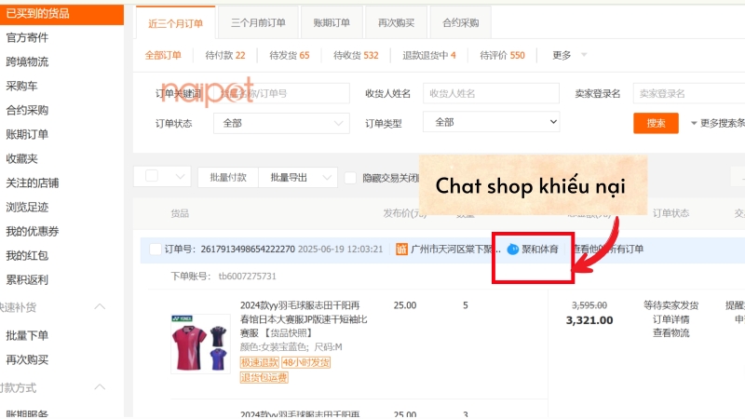
Task: Collapse the 付款方式 sidebar section
Action: 100,387
